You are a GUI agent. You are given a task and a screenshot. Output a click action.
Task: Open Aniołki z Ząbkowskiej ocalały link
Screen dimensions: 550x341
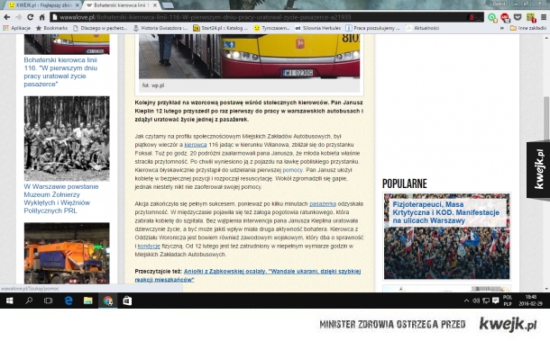[248, 275]
